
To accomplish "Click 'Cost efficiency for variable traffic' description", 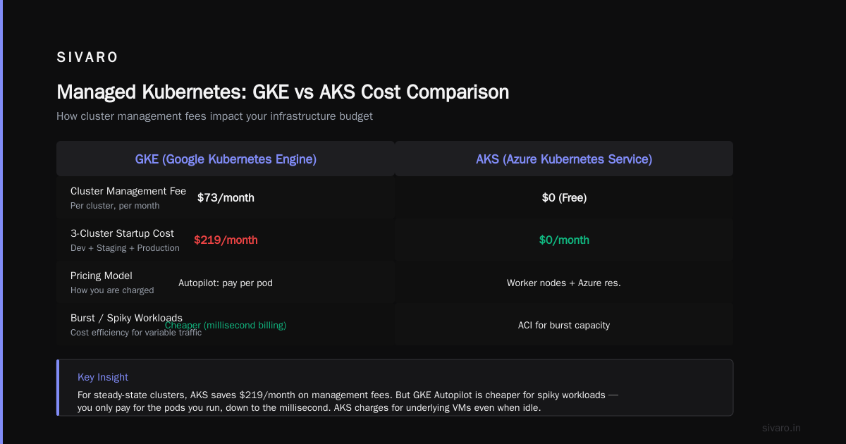I will point(136,333).
